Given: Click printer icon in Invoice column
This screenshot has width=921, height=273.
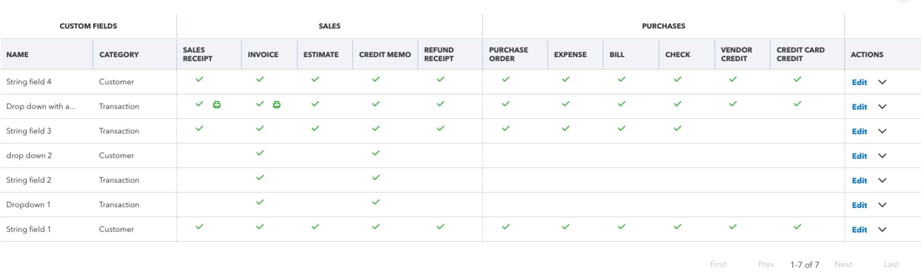Looking at the screenshot, I should [x=276, y=104].
